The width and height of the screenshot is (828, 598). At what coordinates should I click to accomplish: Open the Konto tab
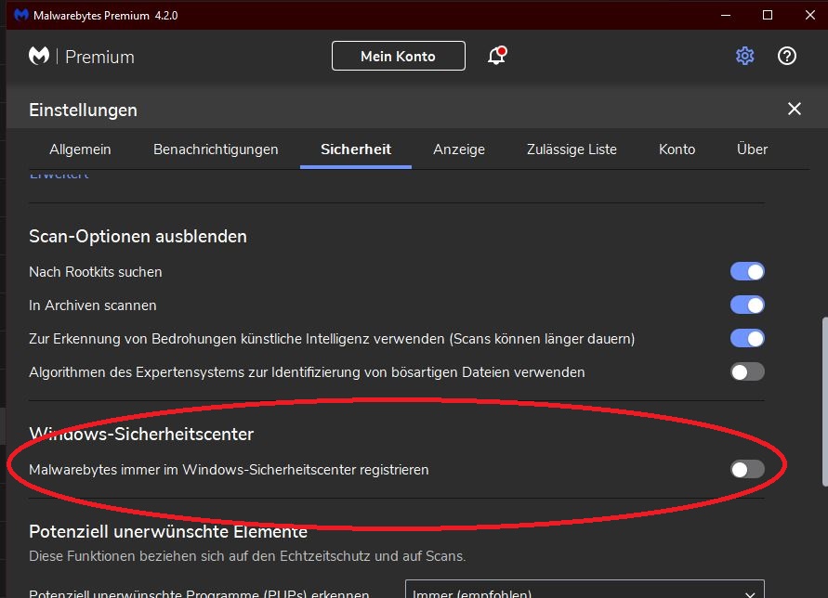point(677,149)
